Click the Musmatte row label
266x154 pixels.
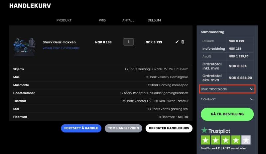click(21, 85)
